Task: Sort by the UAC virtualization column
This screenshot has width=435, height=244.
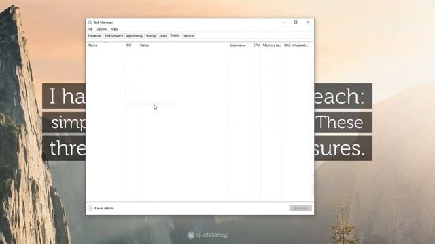Action: click(296, 45)
